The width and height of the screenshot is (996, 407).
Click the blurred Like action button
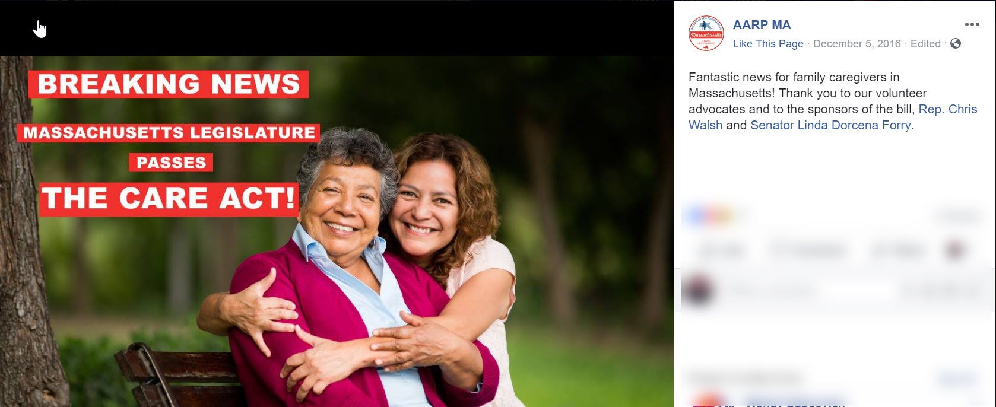click(722, 251)
